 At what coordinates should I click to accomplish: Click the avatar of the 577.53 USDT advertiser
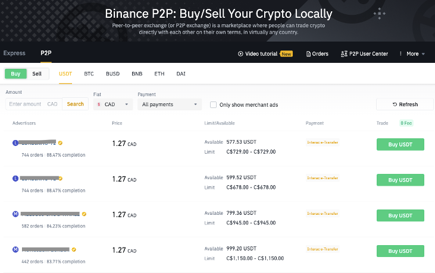(15, 143)
